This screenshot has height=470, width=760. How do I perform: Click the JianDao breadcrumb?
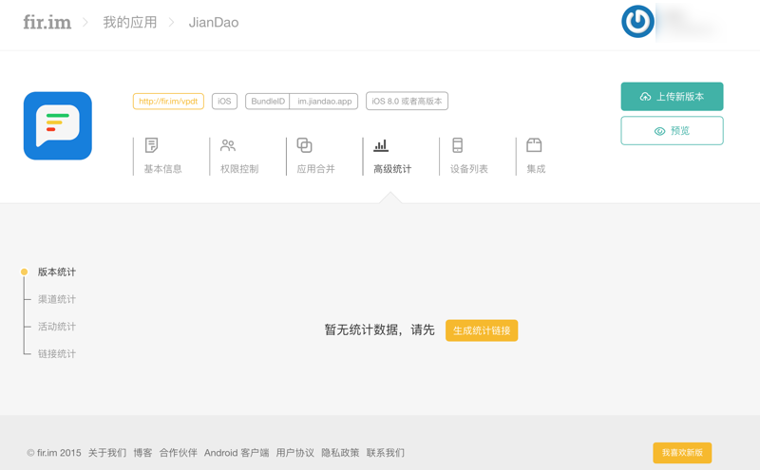213,22
